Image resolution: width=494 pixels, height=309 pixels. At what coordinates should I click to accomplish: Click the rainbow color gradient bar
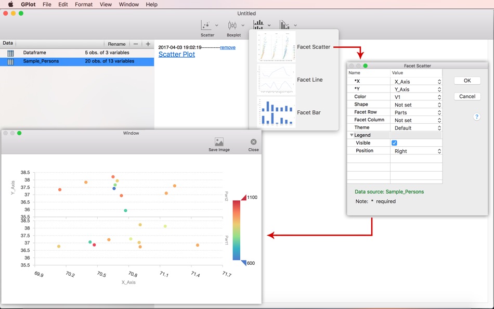[x=236, y=230]
